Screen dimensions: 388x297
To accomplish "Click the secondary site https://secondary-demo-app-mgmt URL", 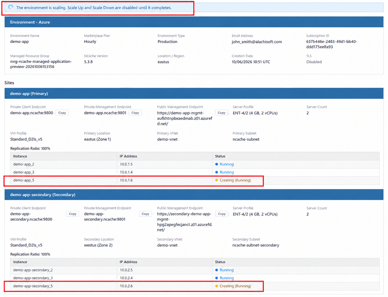I will (185, 222).
